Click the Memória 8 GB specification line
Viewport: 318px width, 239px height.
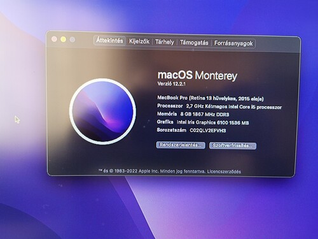click(x=193, y=114)
